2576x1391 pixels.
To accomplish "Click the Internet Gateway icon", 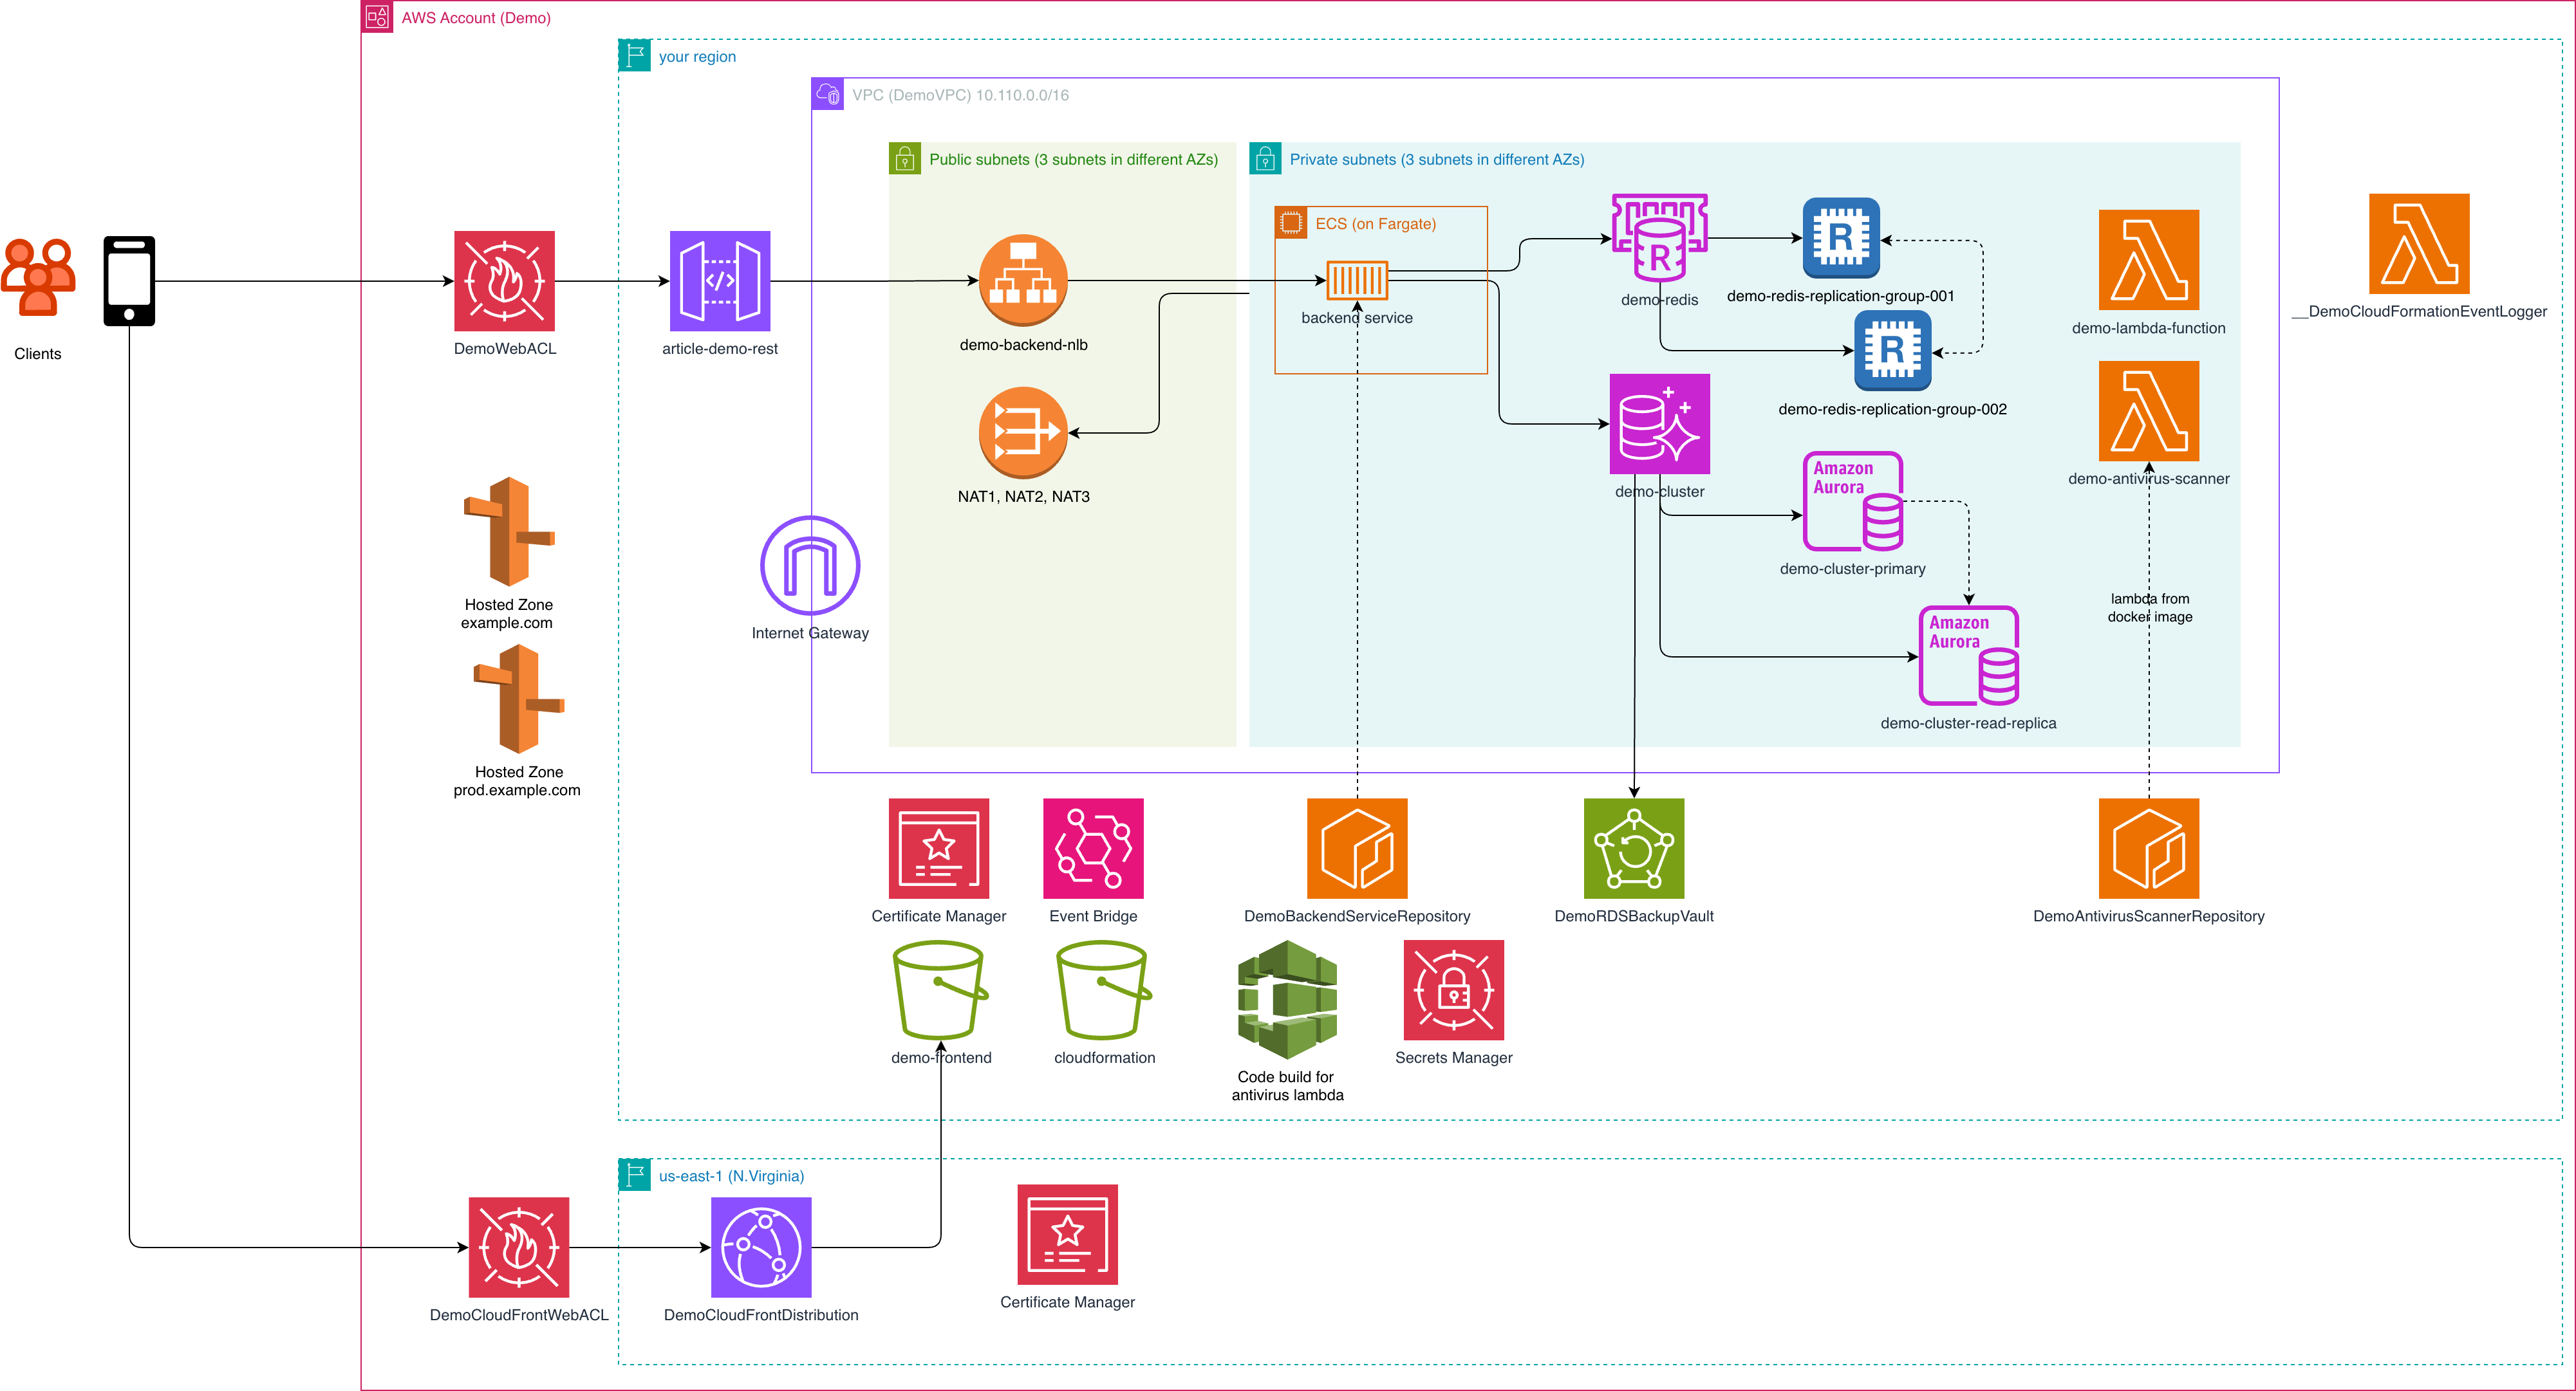I will point(809,565).
